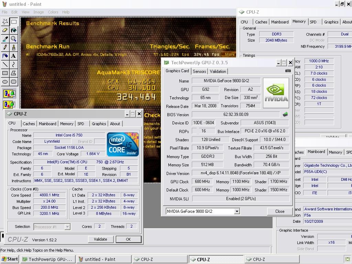Open the Edit menu in Paint

(x=14, y=12)
